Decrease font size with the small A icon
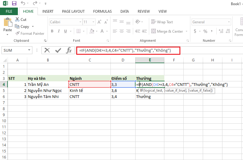243x160 pixels. point(106,22)
